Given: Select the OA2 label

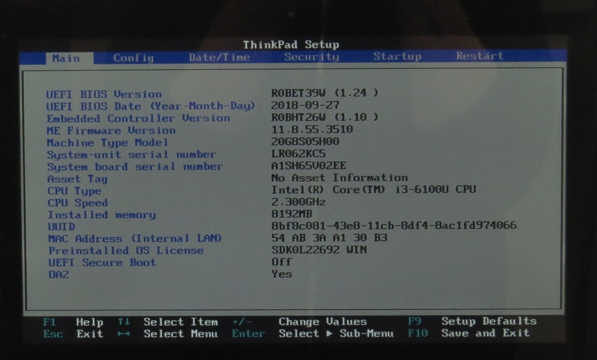Looking at the screenshot, I should tap(59, 275).
